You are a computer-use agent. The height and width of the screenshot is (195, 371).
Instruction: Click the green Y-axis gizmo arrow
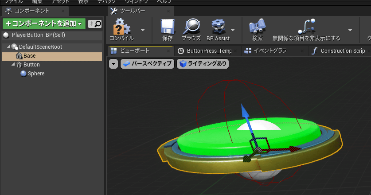click(x=248, y=158)
